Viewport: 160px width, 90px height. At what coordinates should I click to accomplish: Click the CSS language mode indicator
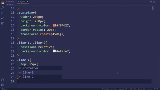(x=135, y=89)
